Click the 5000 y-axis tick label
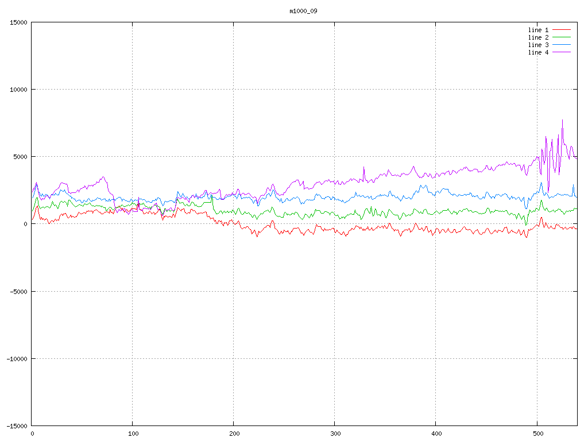Image resolution: width=588 pixels, height=441 pixels. [20, 157]
